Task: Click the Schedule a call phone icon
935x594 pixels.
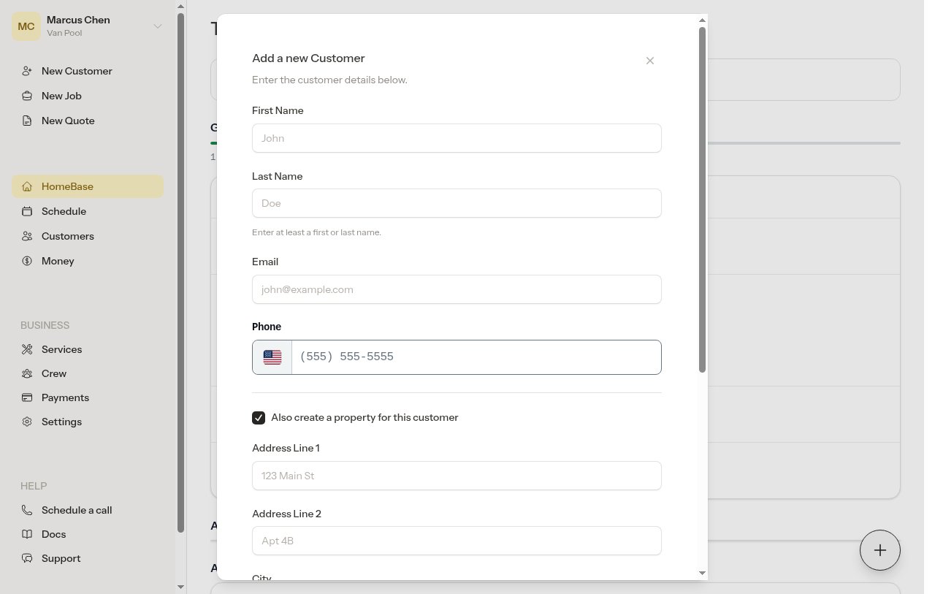Action: click(27, 510)
